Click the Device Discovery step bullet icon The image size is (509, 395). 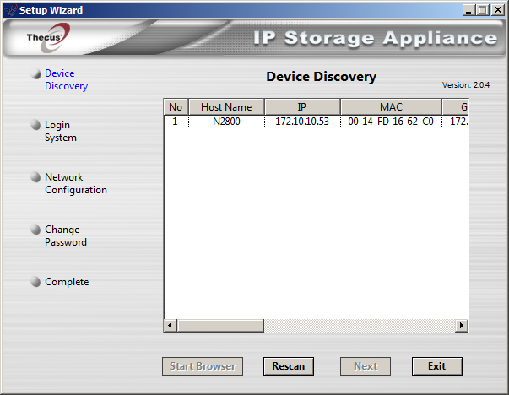coord(35,74)
